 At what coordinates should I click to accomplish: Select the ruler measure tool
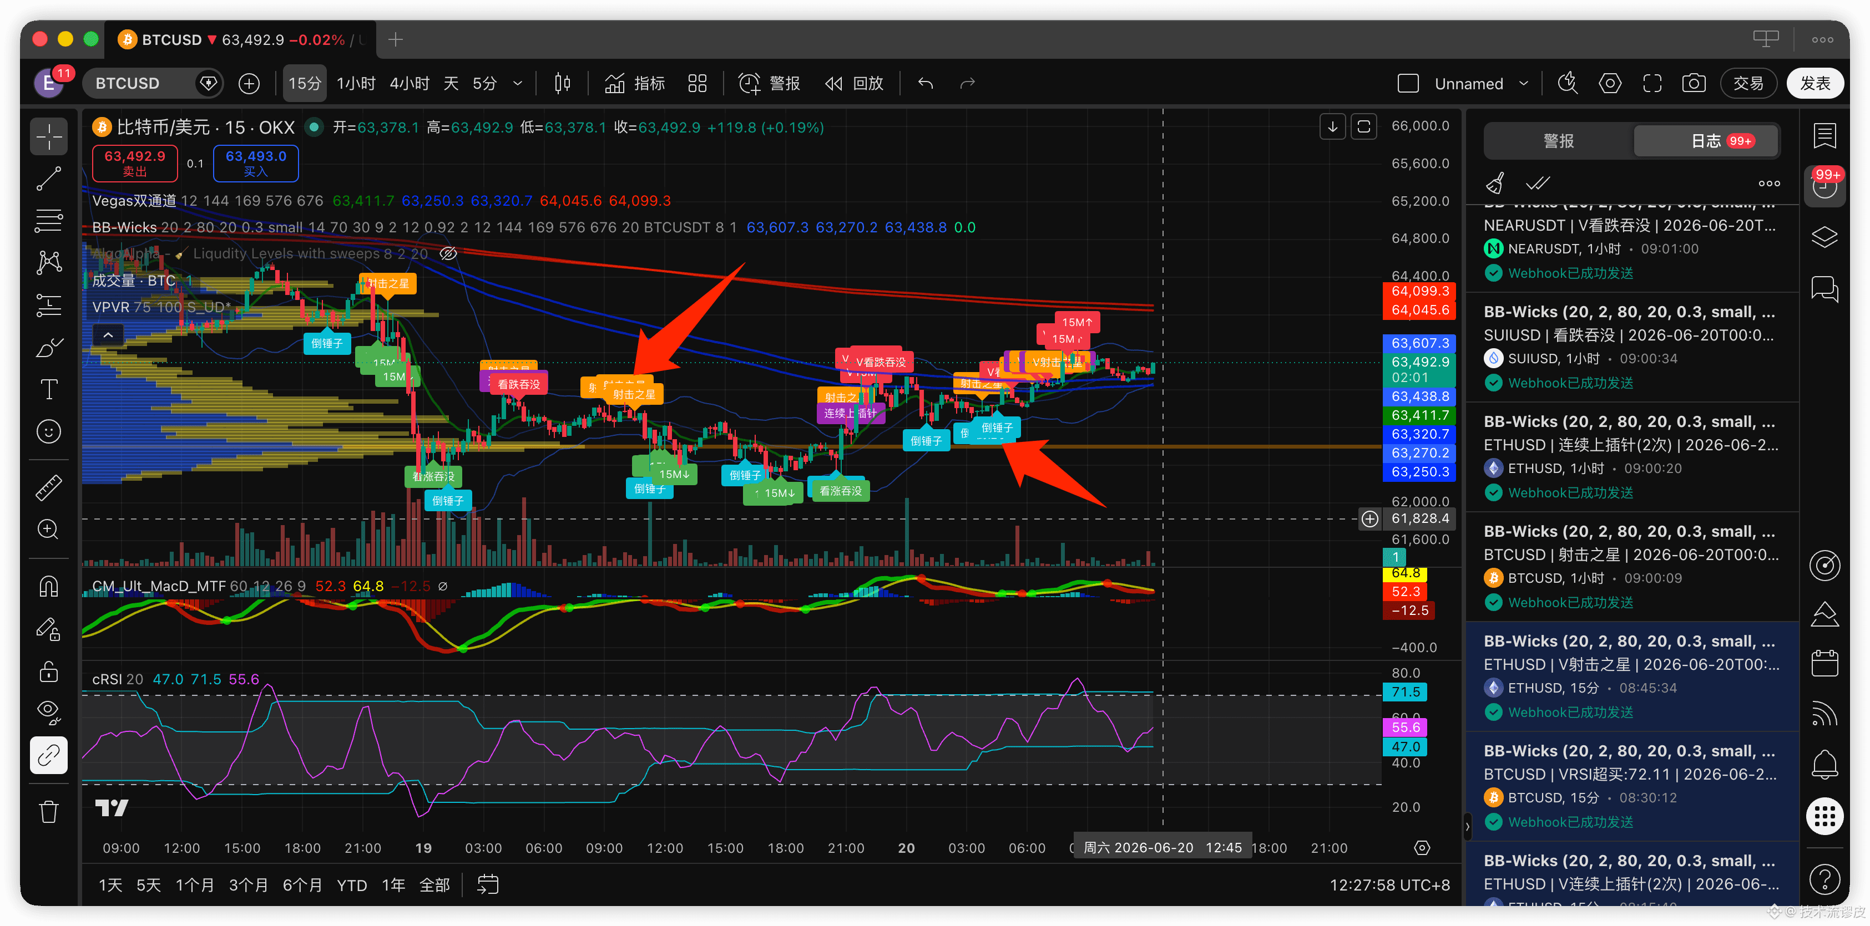49,487
